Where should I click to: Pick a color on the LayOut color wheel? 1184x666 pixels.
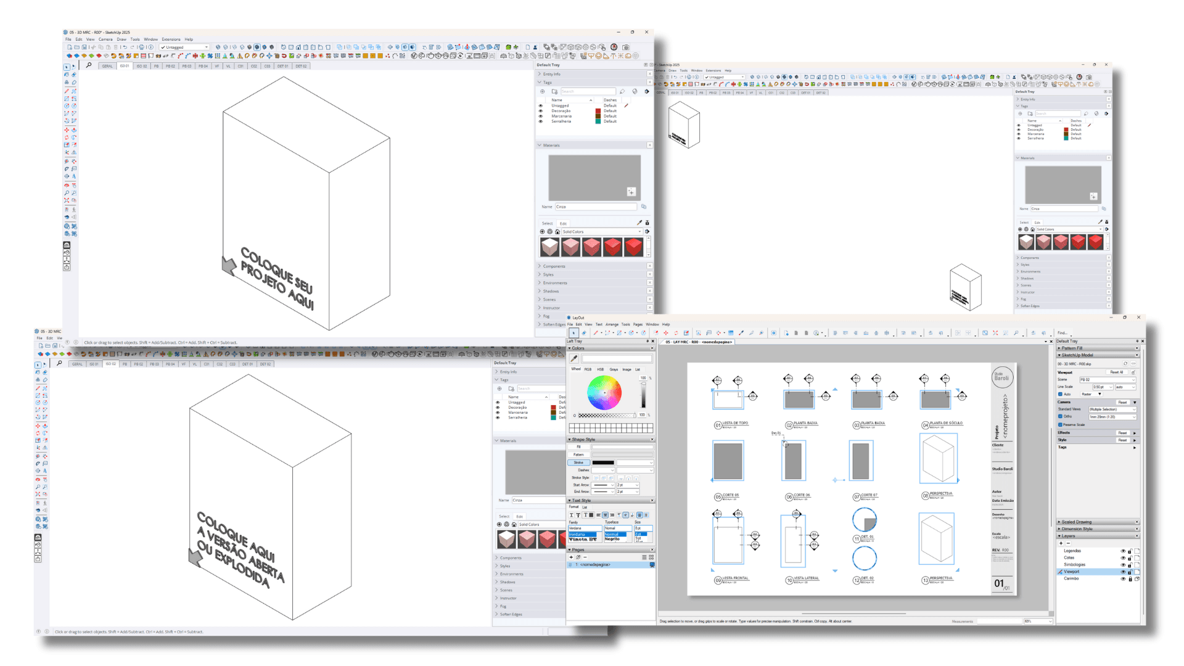(604, 393)
